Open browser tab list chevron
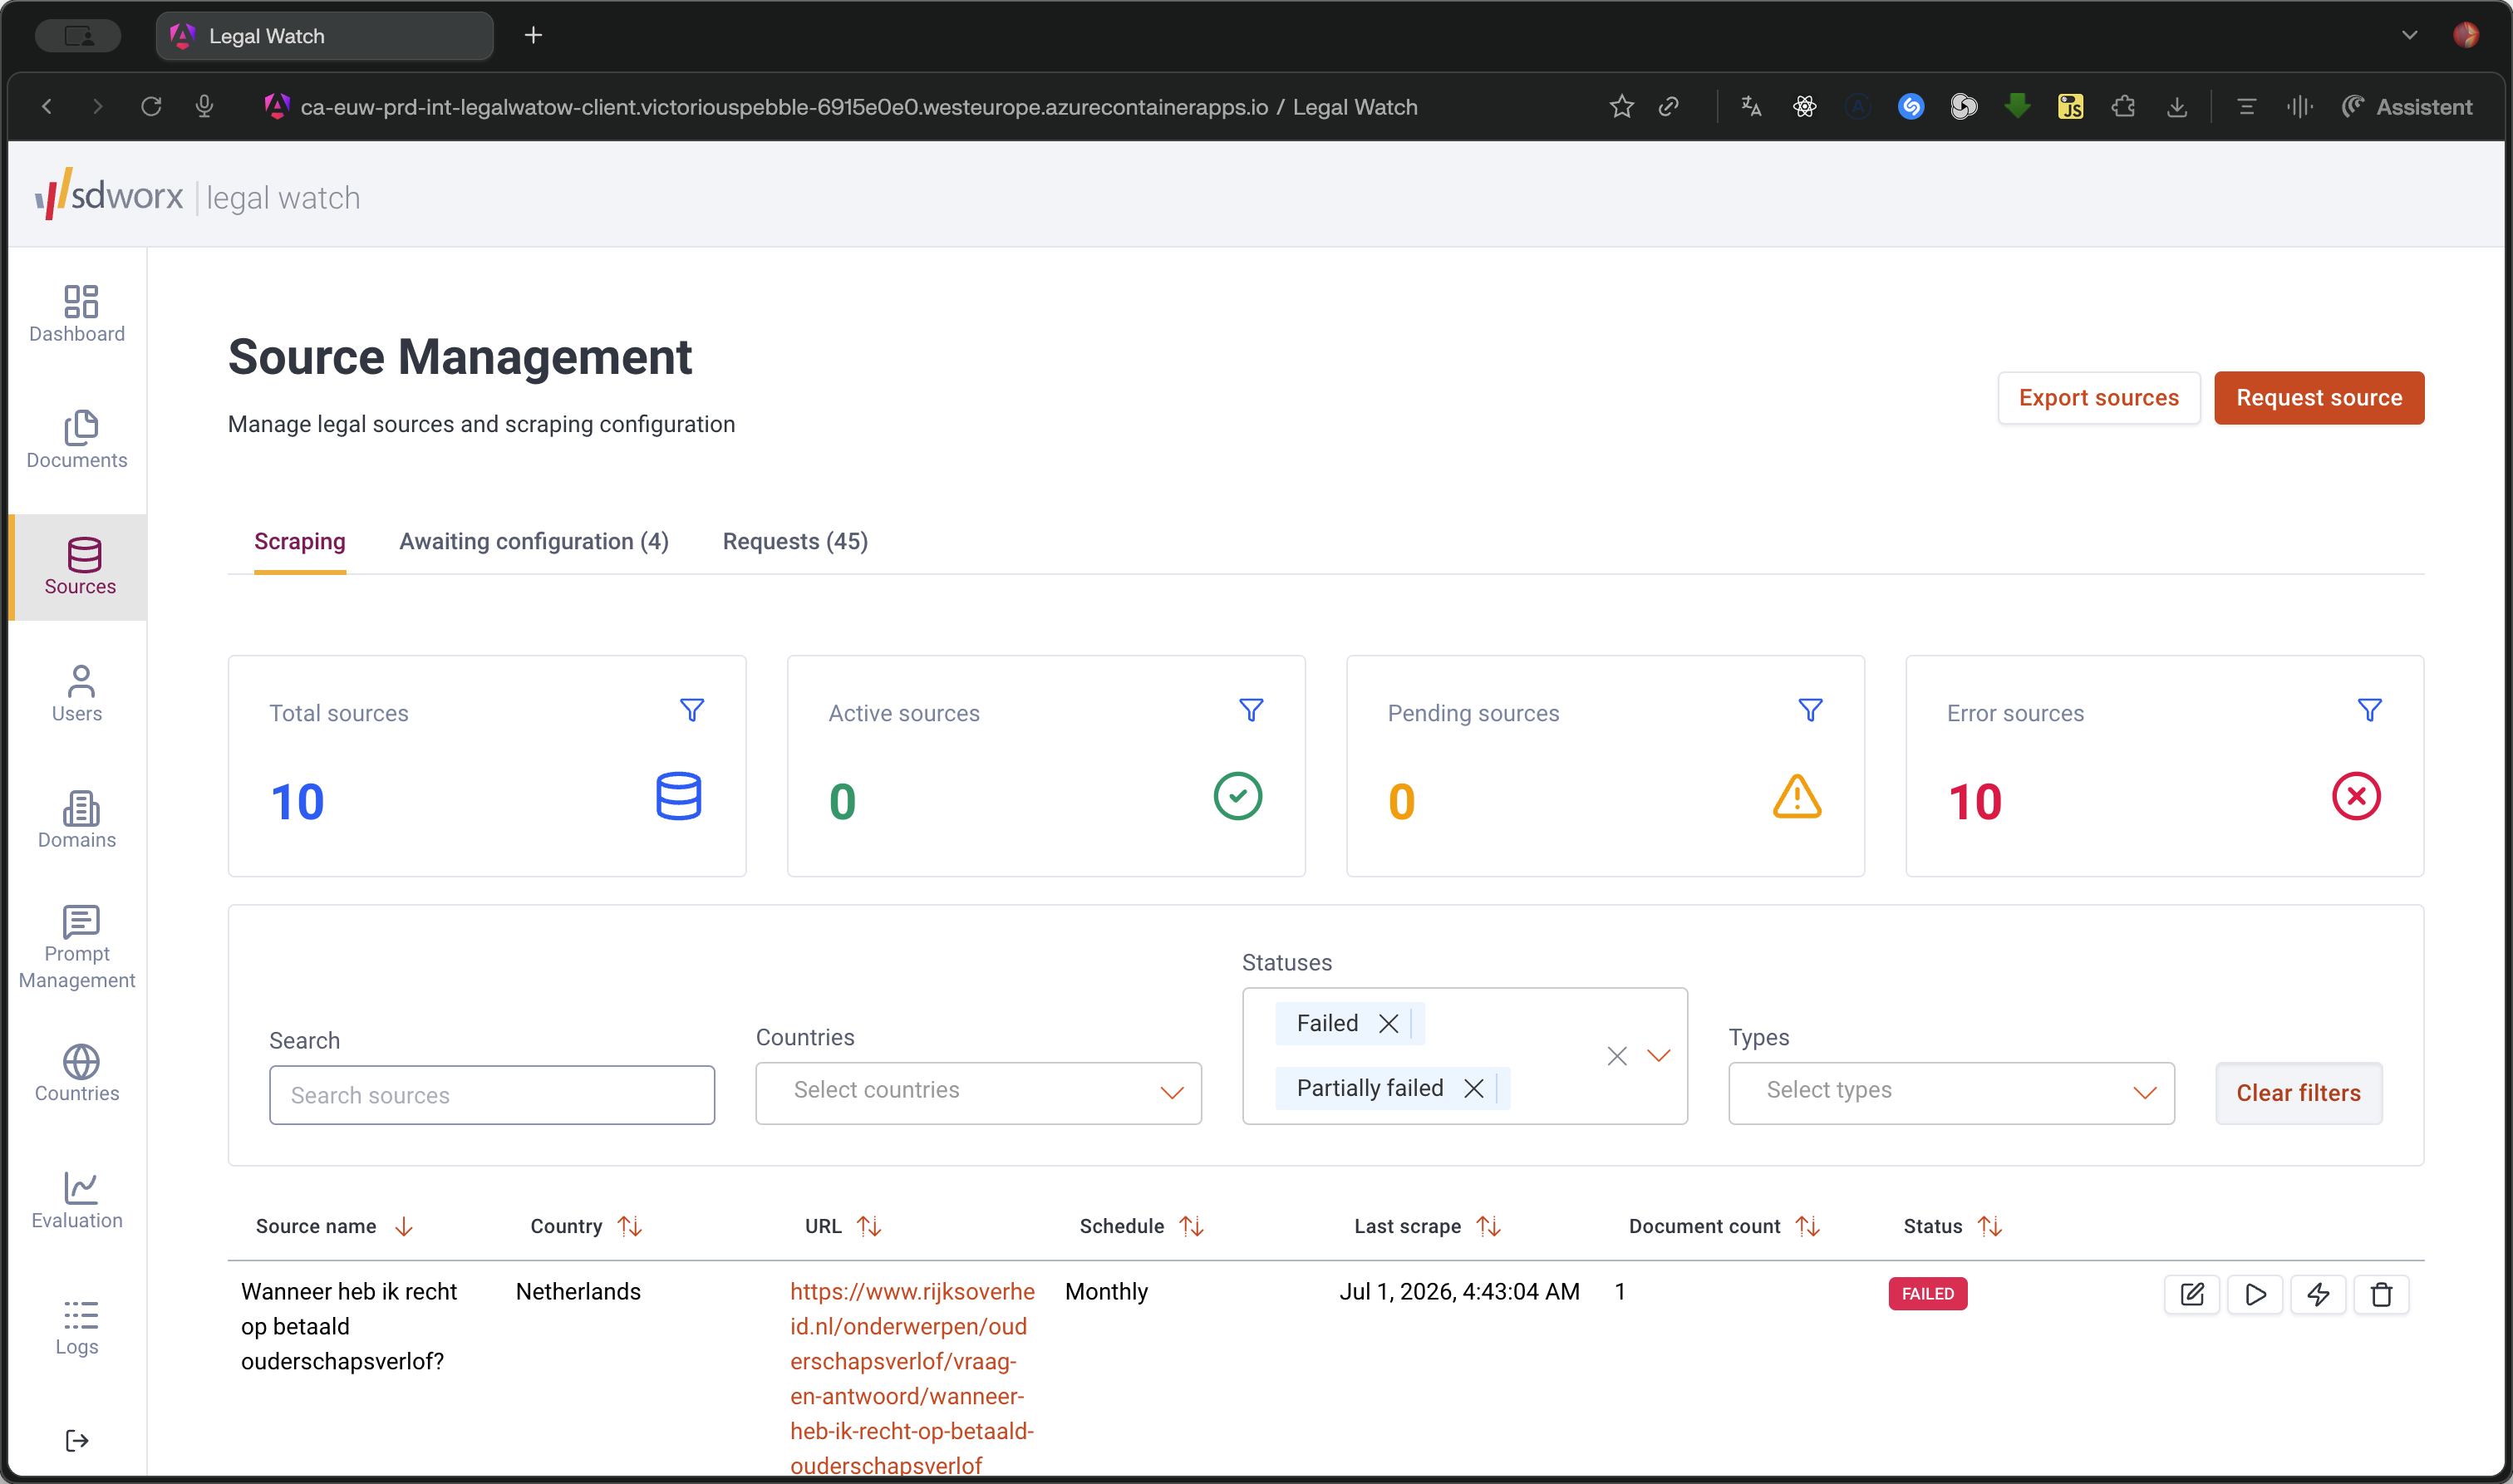2513x1484 pixels. [2409, 36]
